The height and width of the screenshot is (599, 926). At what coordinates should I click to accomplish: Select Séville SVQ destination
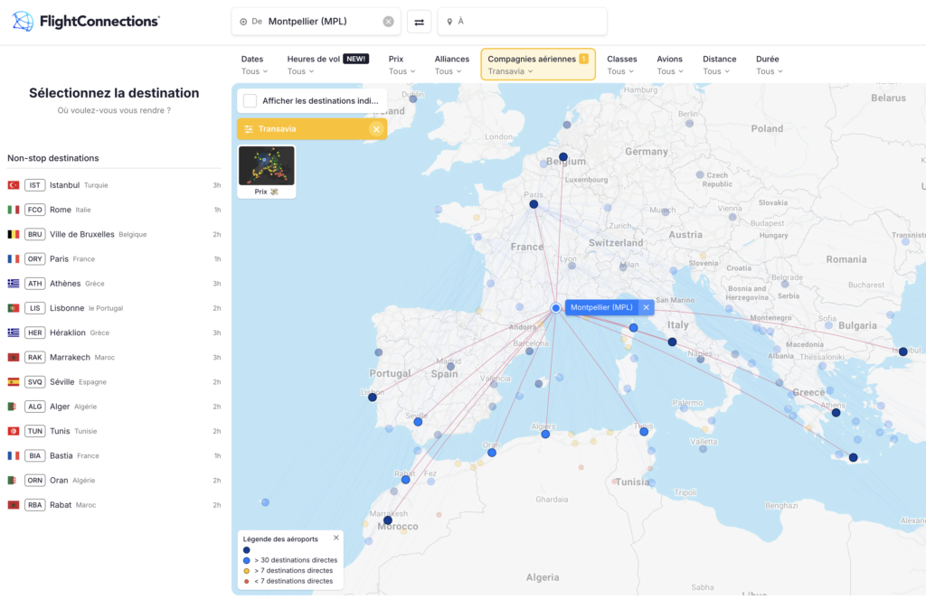114,382
